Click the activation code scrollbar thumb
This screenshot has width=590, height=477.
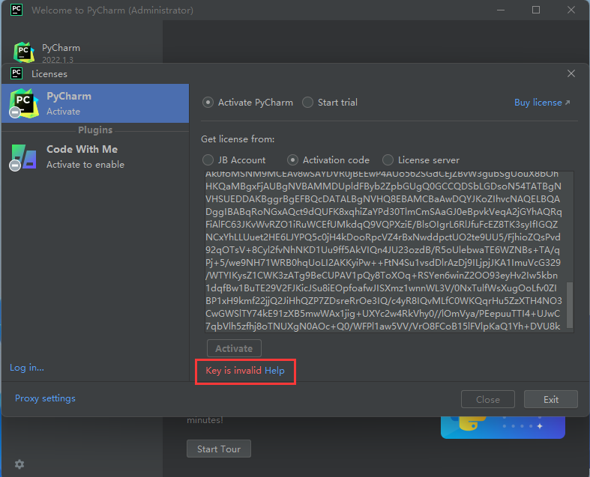click(x=570, y=305)
